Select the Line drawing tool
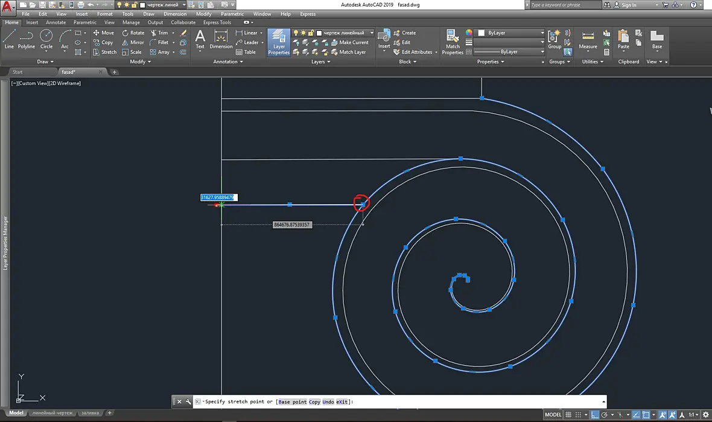The image size is (712, 422). (x=9, y=39)
